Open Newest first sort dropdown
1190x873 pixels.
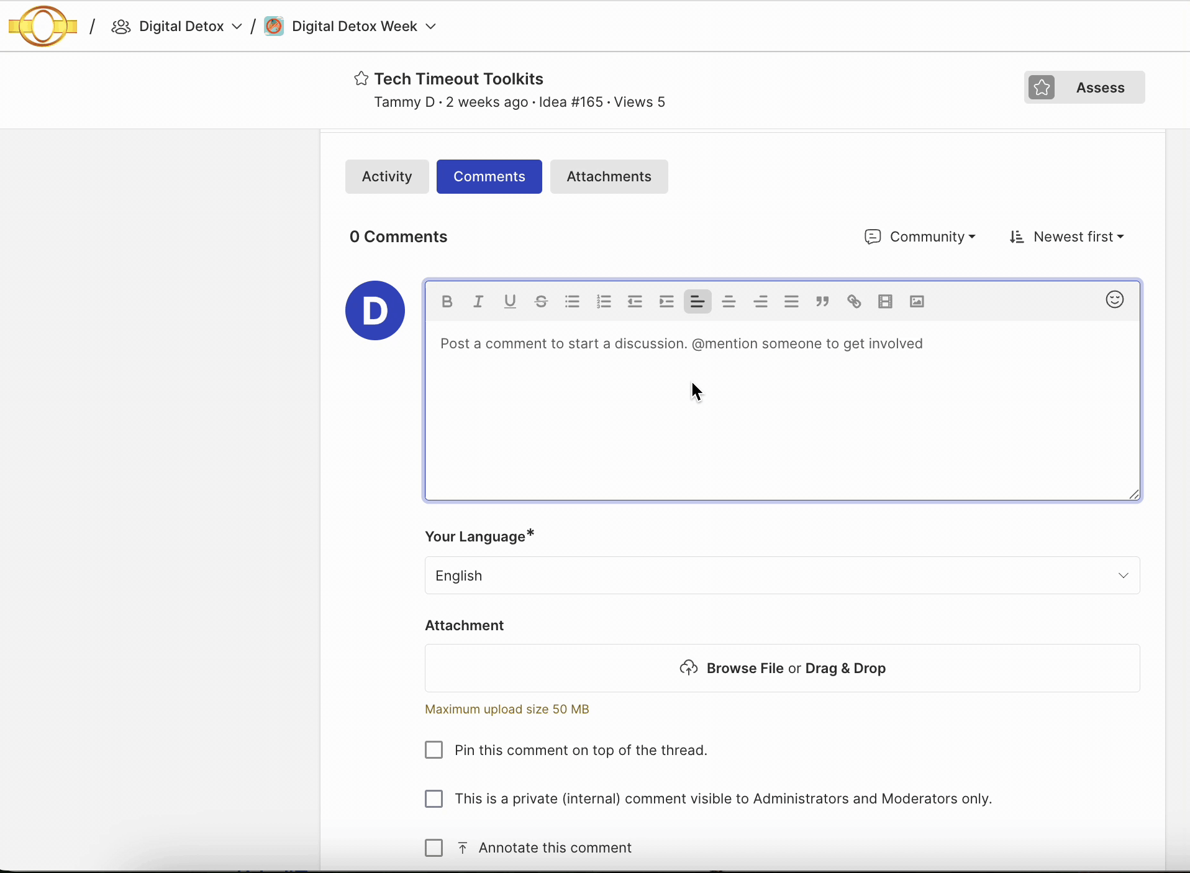click(1067, 237)
